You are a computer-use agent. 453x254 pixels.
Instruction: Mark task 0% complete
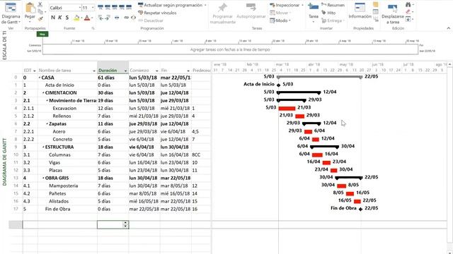[101, 7]
